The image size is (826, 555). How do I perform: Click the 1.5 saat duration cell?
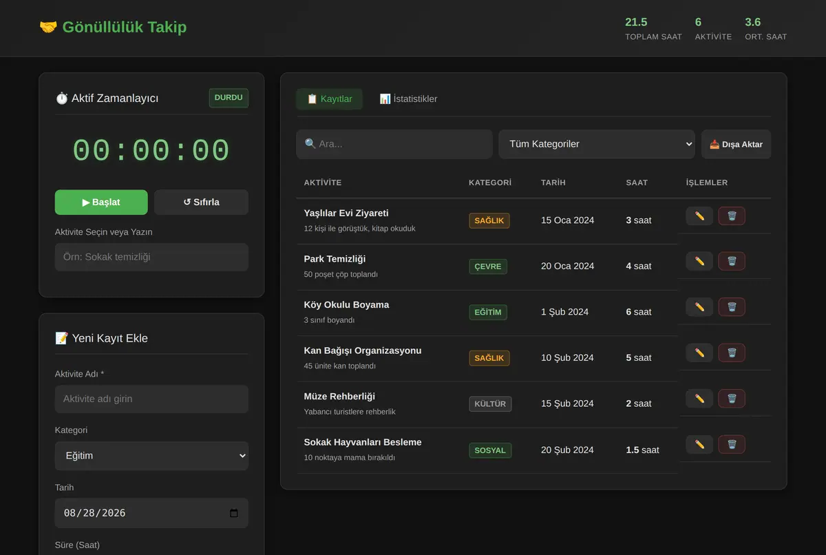(642, 450)
